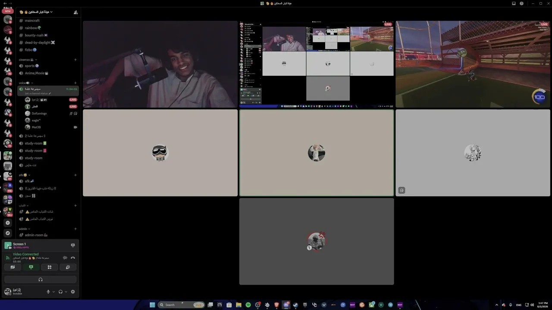
Task: Open the fizbo text channel
Action: [47, 50]
